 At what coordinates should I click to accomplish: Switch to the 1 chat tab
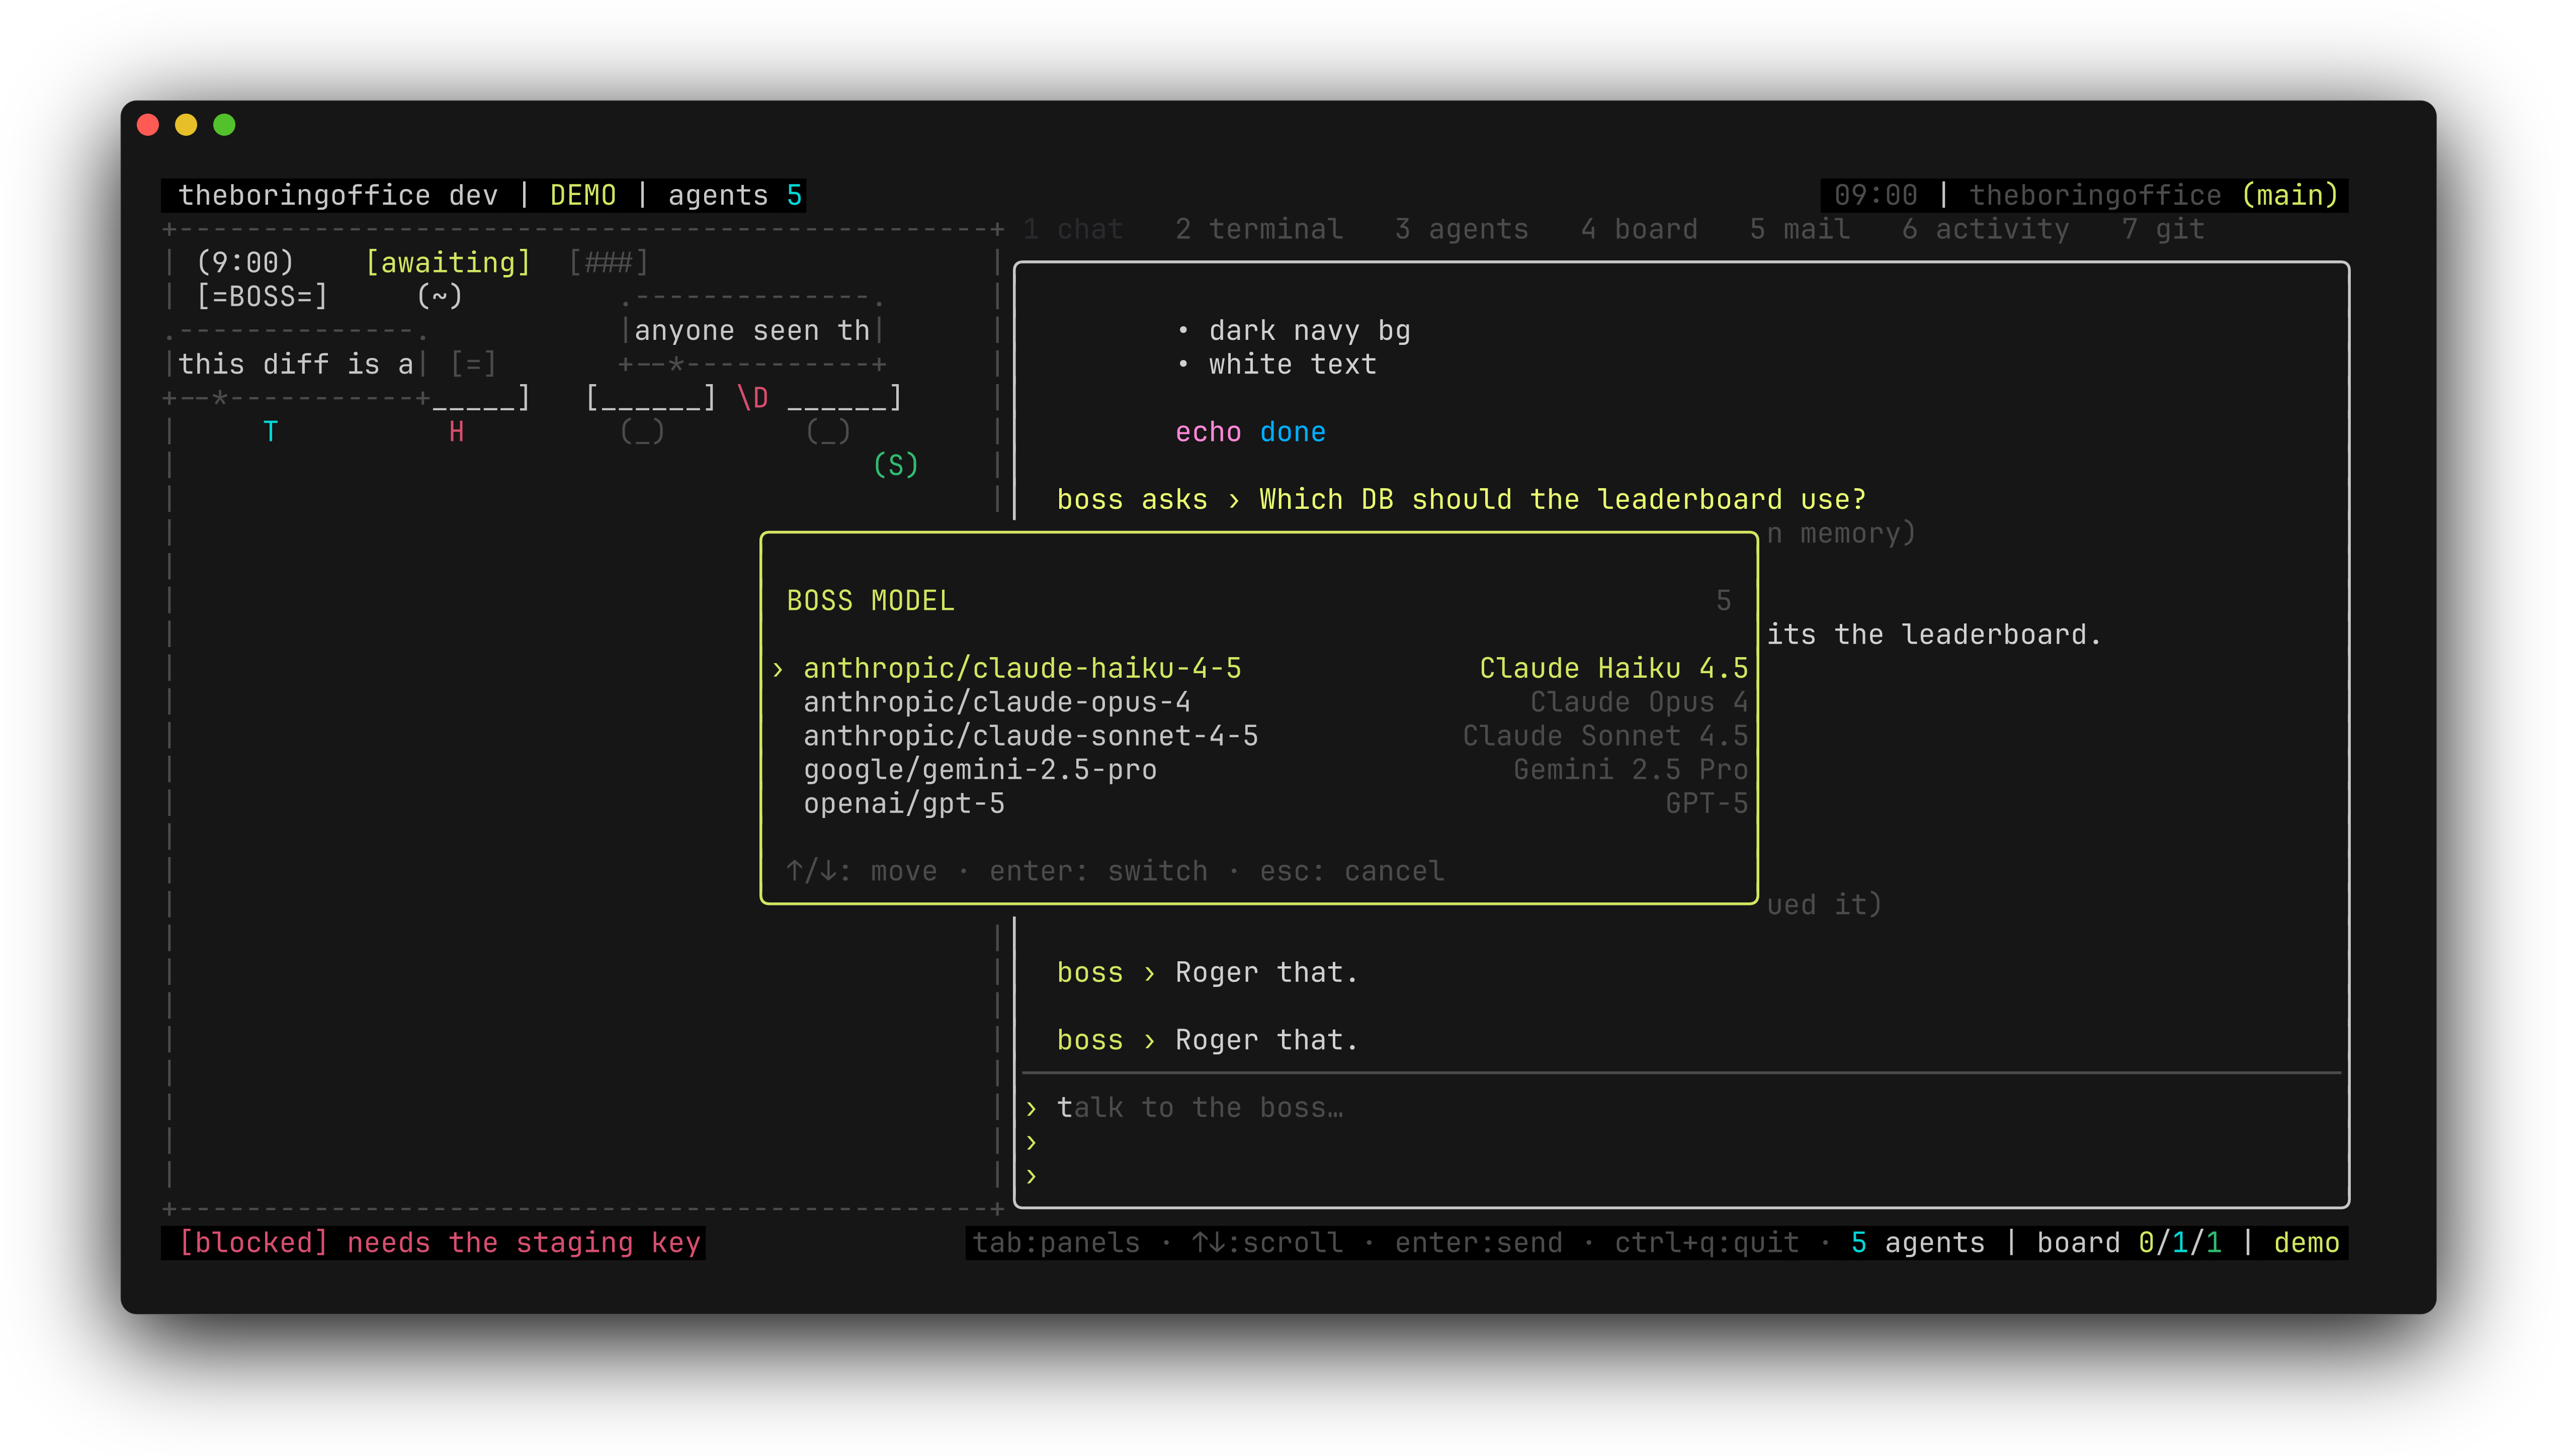point(1072,229)
